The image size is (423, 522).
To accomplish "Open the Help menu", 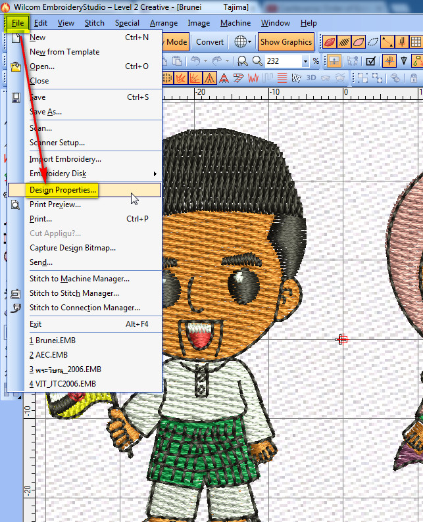I will pyautogui.click(x=309, y=23).
